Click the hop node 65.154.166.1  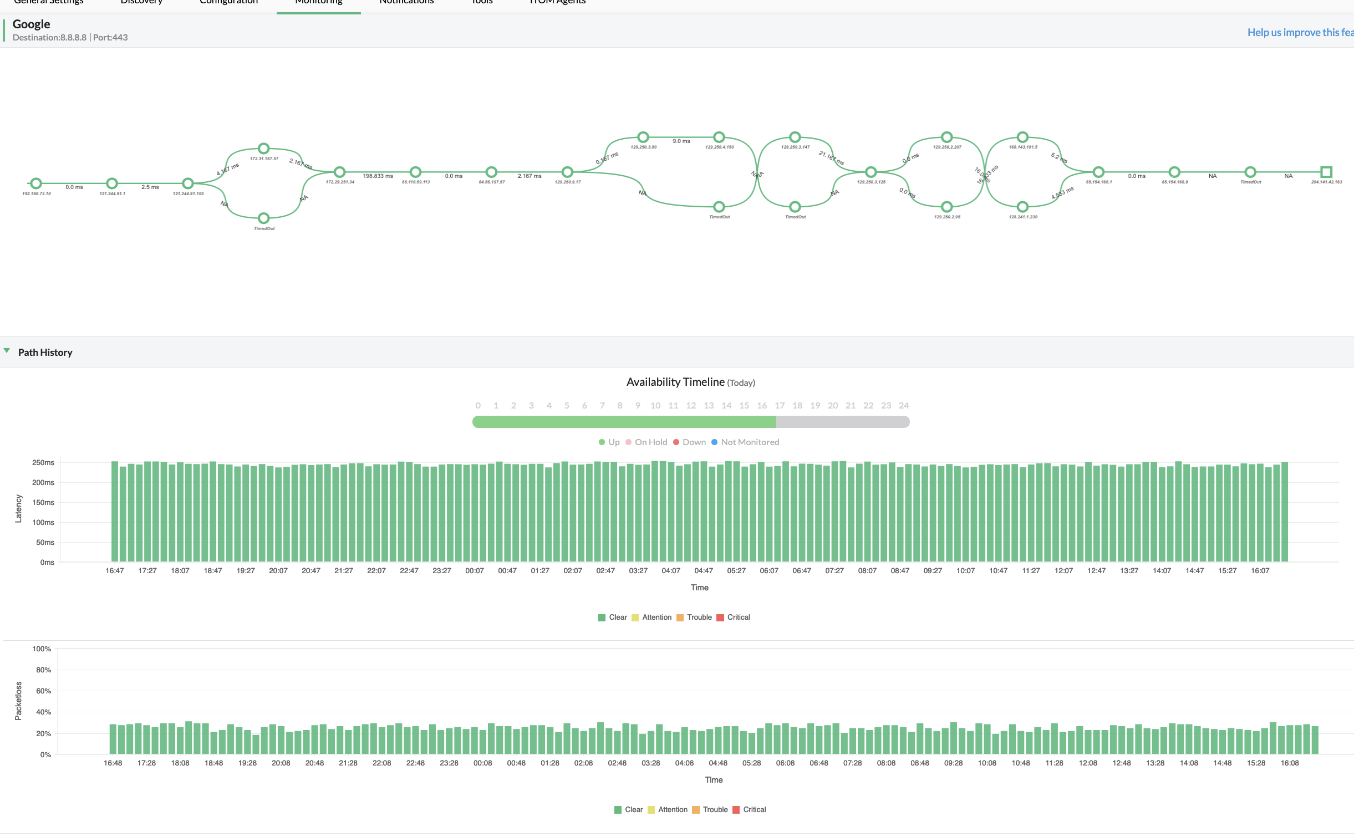click(x=1098, y=172)
